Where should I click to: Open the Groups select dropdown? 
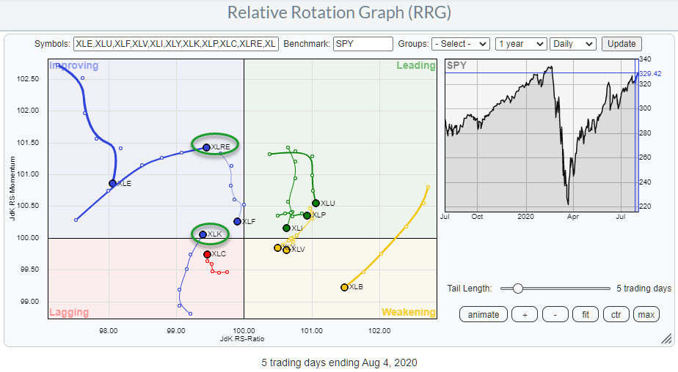460,44
